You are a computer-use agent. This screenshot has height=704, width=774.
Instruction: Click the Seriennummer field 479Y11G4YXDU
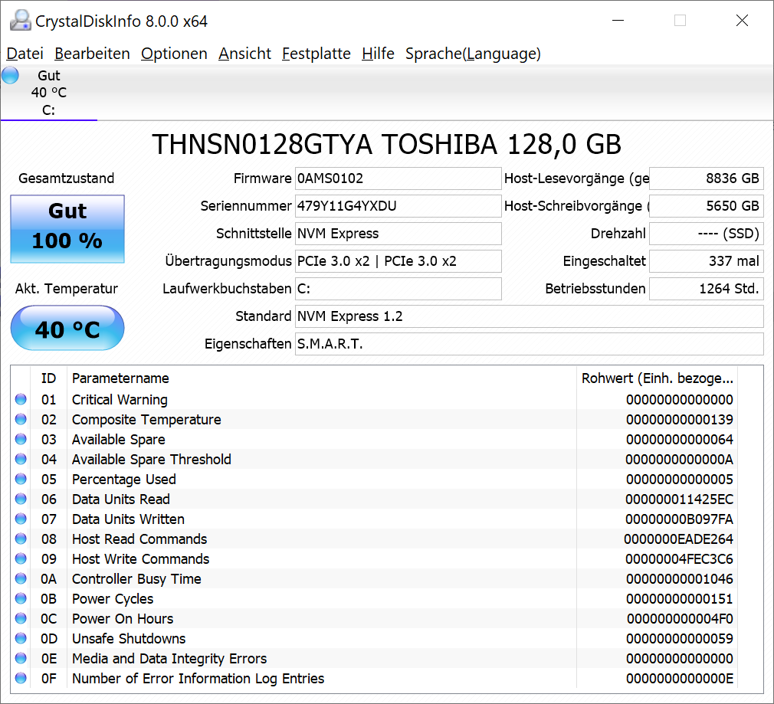(x=398, y=206)
